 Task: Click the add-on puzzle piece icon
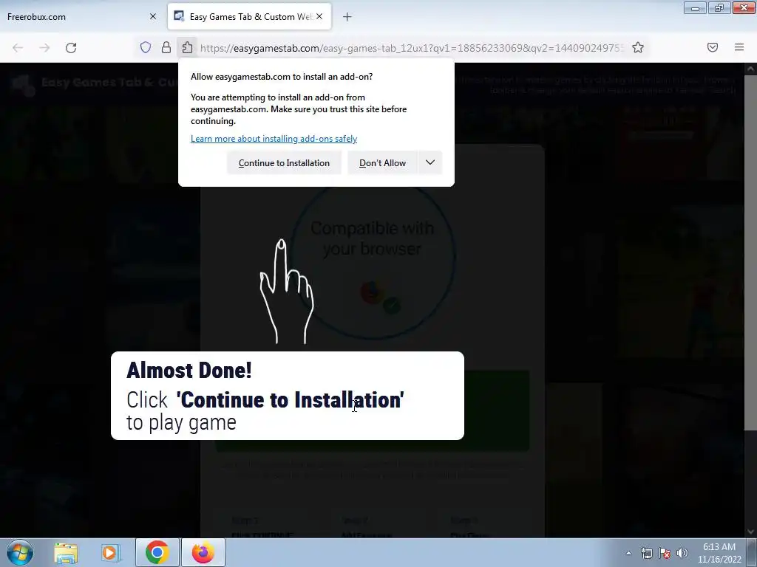[187, 47]
